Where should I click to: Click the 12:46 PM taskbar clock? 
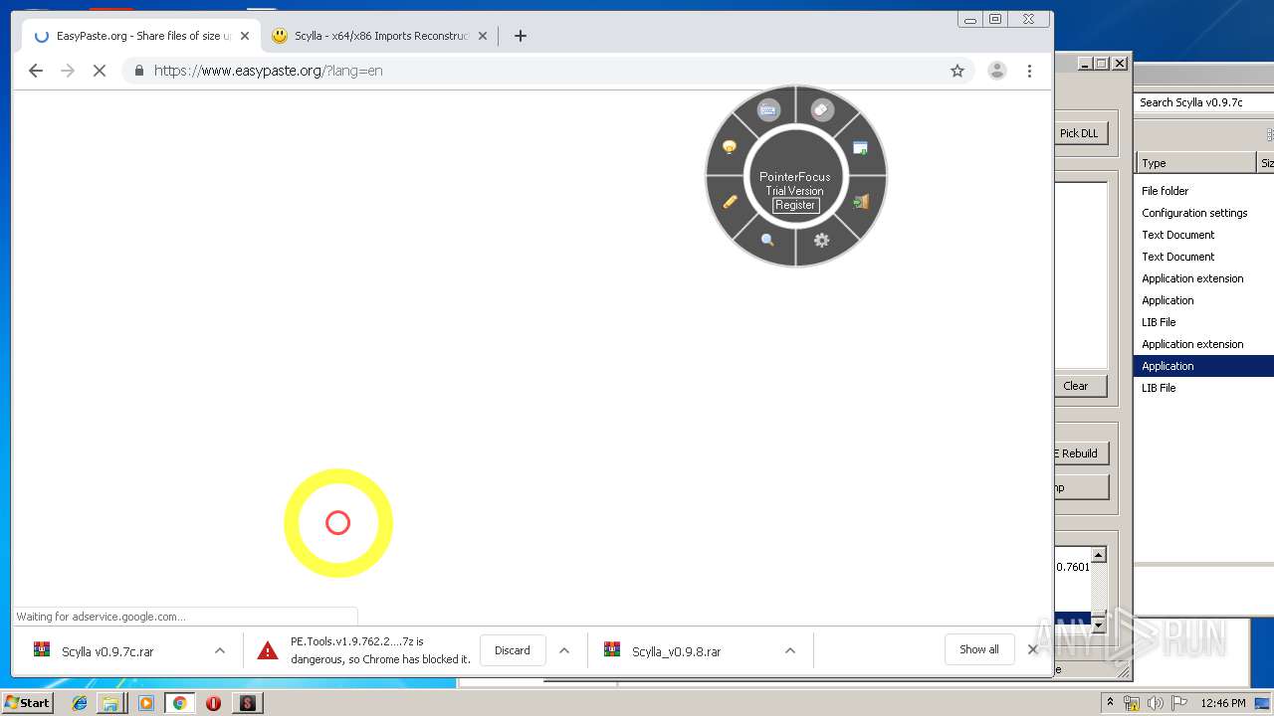(1223, 703)
